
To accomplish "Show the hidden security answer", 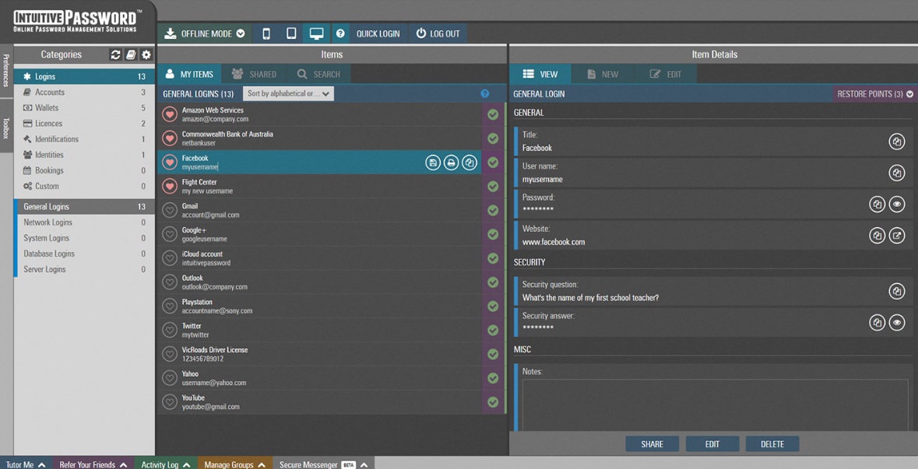I will pos(896,322).
